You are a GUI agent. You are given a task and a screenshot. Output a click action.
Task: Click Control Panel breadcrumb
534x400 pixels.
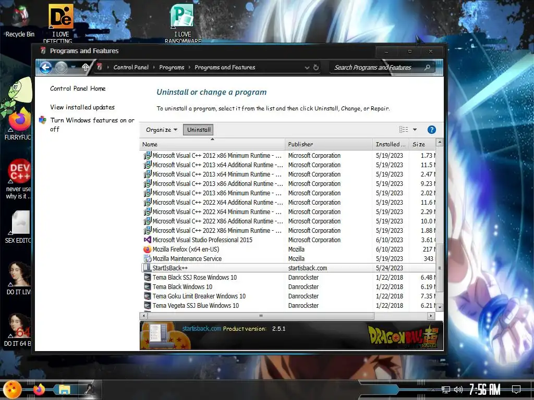[x=131, y=67]
